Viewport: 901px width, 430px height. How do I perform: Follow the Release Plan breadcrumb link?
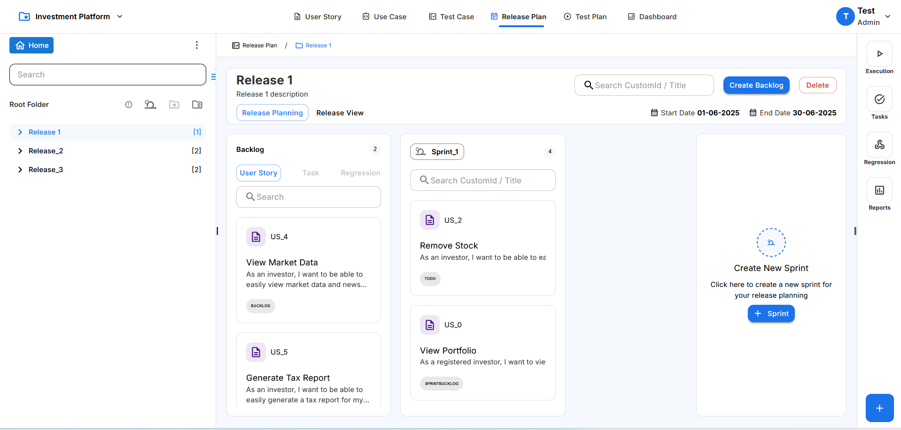pos(260,45)
